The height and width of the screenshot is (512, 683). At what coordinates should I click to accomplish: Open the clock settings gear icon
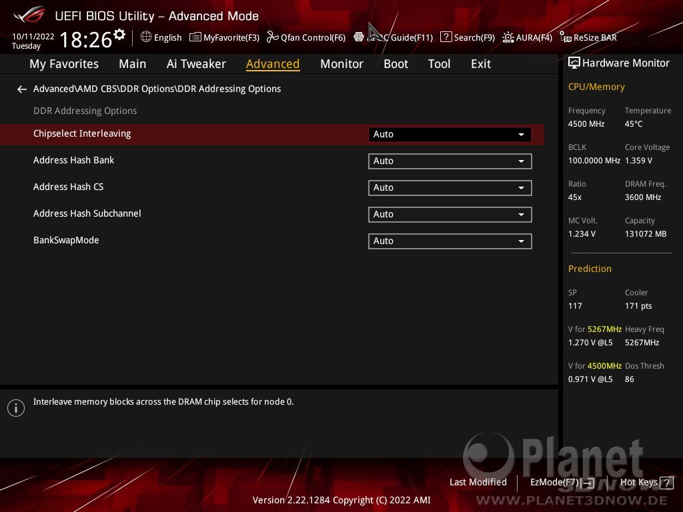119,34
